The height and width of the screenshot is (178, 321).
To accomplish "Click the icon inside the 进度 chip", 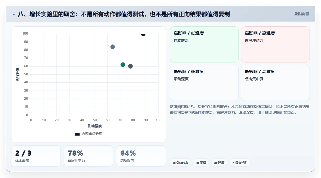I will tap(216, 163).
